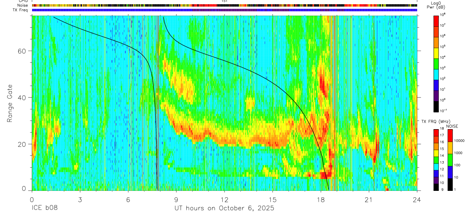Click the x-axis tick label '24'

417,200
